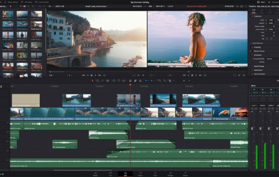This screenshot has height=177, width=279.
Task: Open the Video tab in Inspector
Action: click(254, 11)
